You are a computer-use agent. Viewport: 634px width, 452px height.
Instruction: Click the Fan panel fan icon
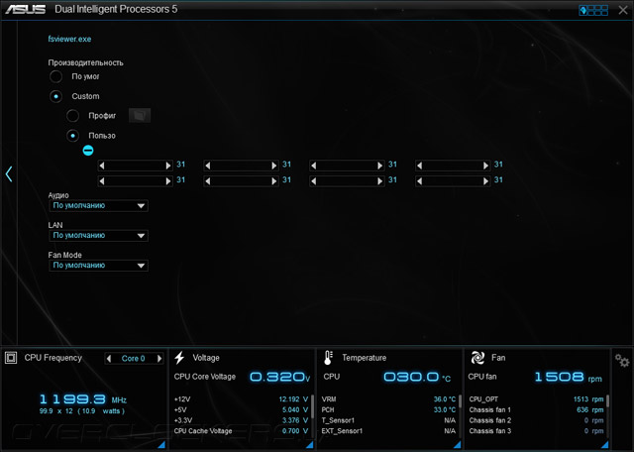pos(477,358)
